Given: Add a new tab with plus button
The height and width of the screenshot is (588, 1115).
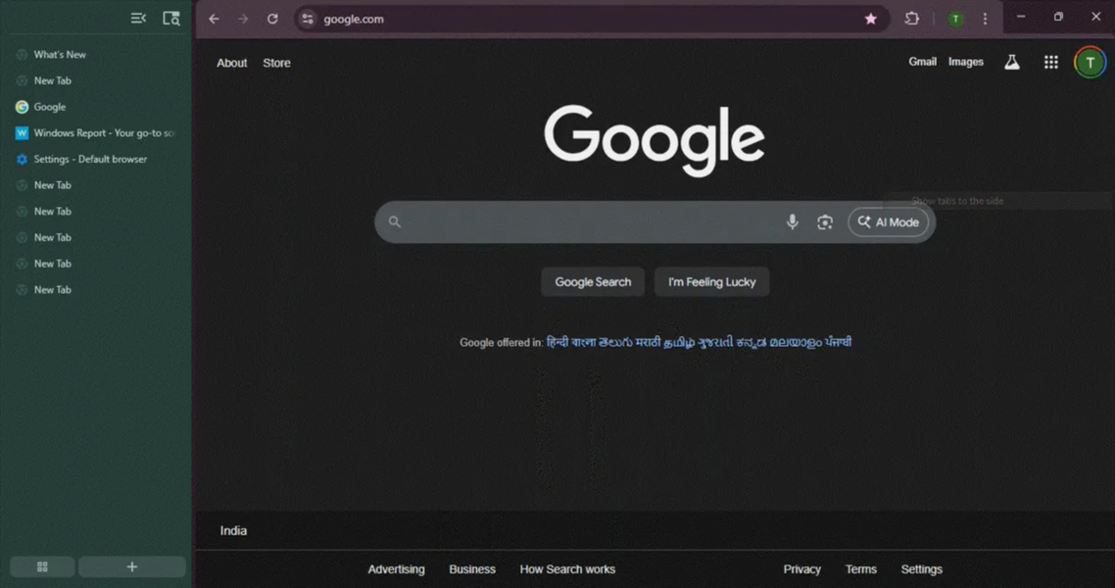Looking at the screenshot, I should click(x=132, y=566).
